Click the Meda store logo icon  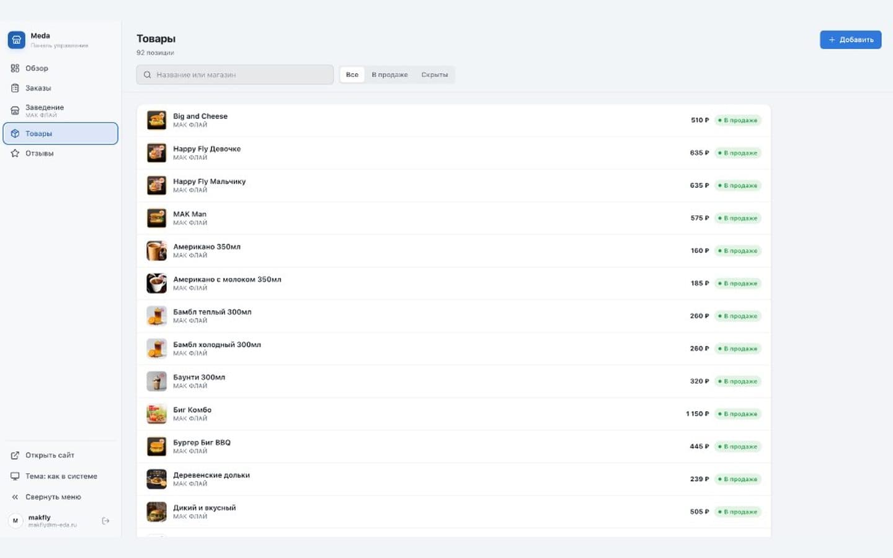pyautogui.click(x=17, y=40)
